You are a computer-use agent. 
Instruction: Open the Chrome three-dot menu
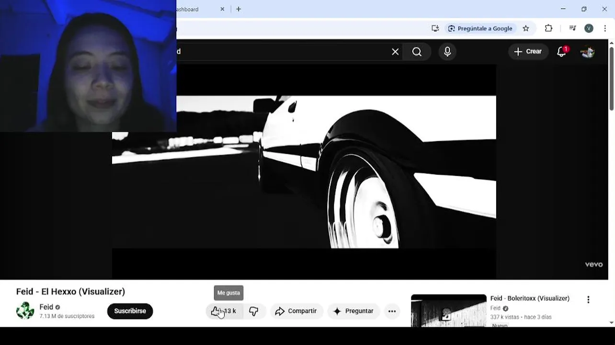point(605,28)
